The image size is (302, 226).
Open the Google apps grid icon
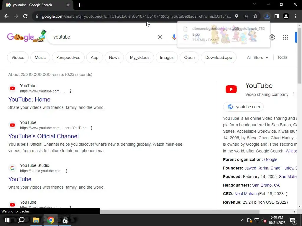285,37
